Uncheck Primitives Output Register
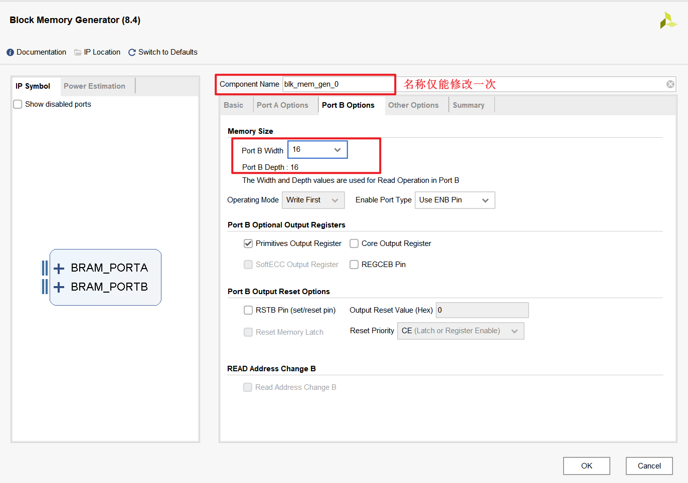The width and height of the screenshot is (688, 483). [x=248, y=244]
